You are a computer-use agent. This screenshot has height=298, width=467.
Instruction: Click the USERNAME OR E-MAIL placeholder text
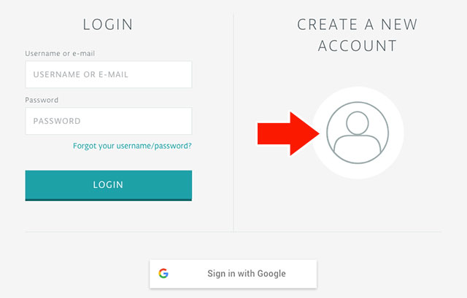tap(81, 74)
